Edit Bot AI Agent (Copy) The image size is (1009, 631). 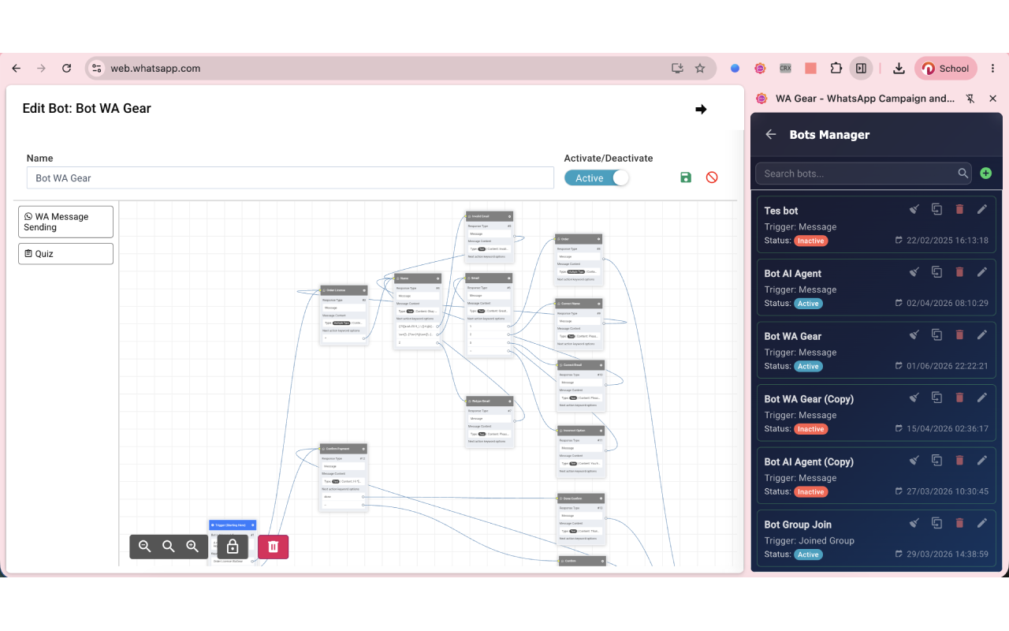coord(981,461)
